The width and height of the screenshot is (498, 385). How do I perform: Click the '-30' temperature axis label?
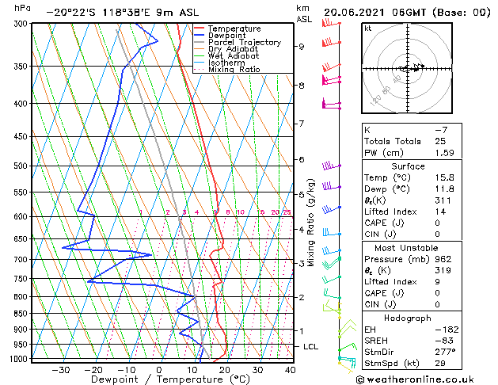click(x=60, y=371)
